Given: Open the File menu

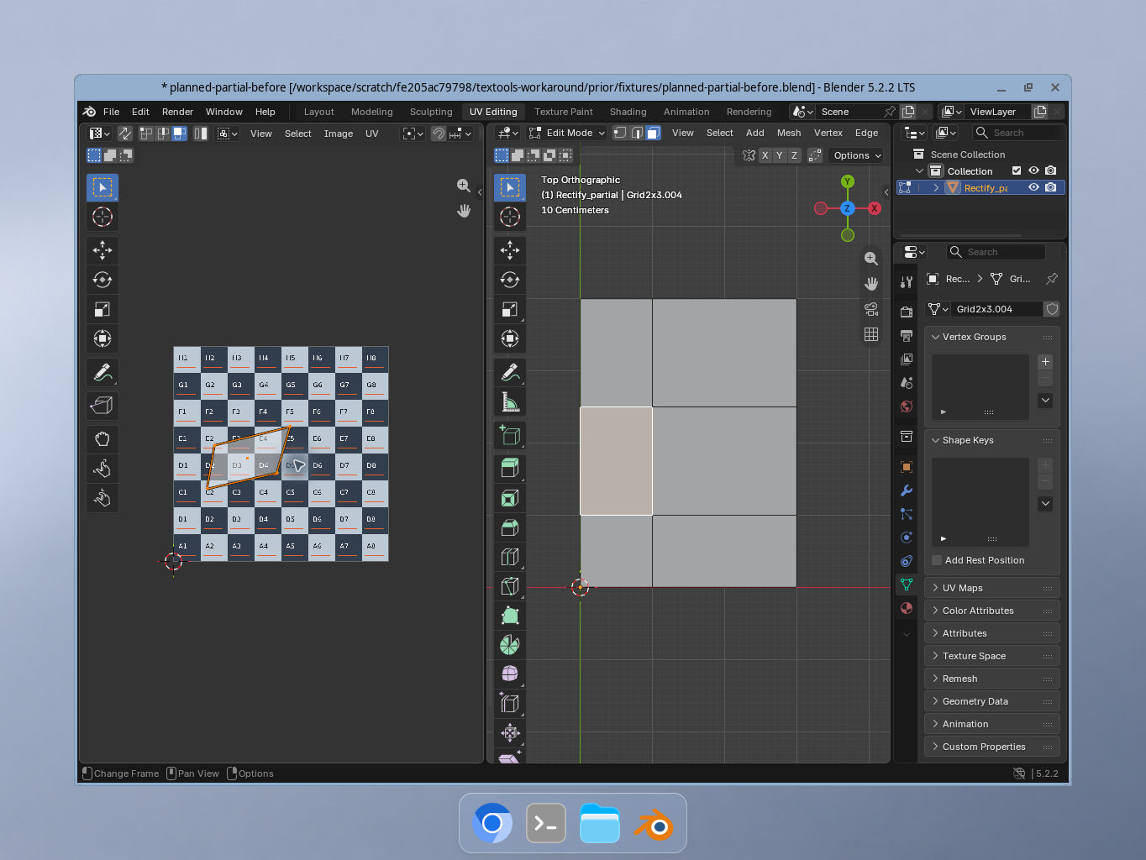Looking at the screenshot, I should pyautogui.click(x=111, y=112).
